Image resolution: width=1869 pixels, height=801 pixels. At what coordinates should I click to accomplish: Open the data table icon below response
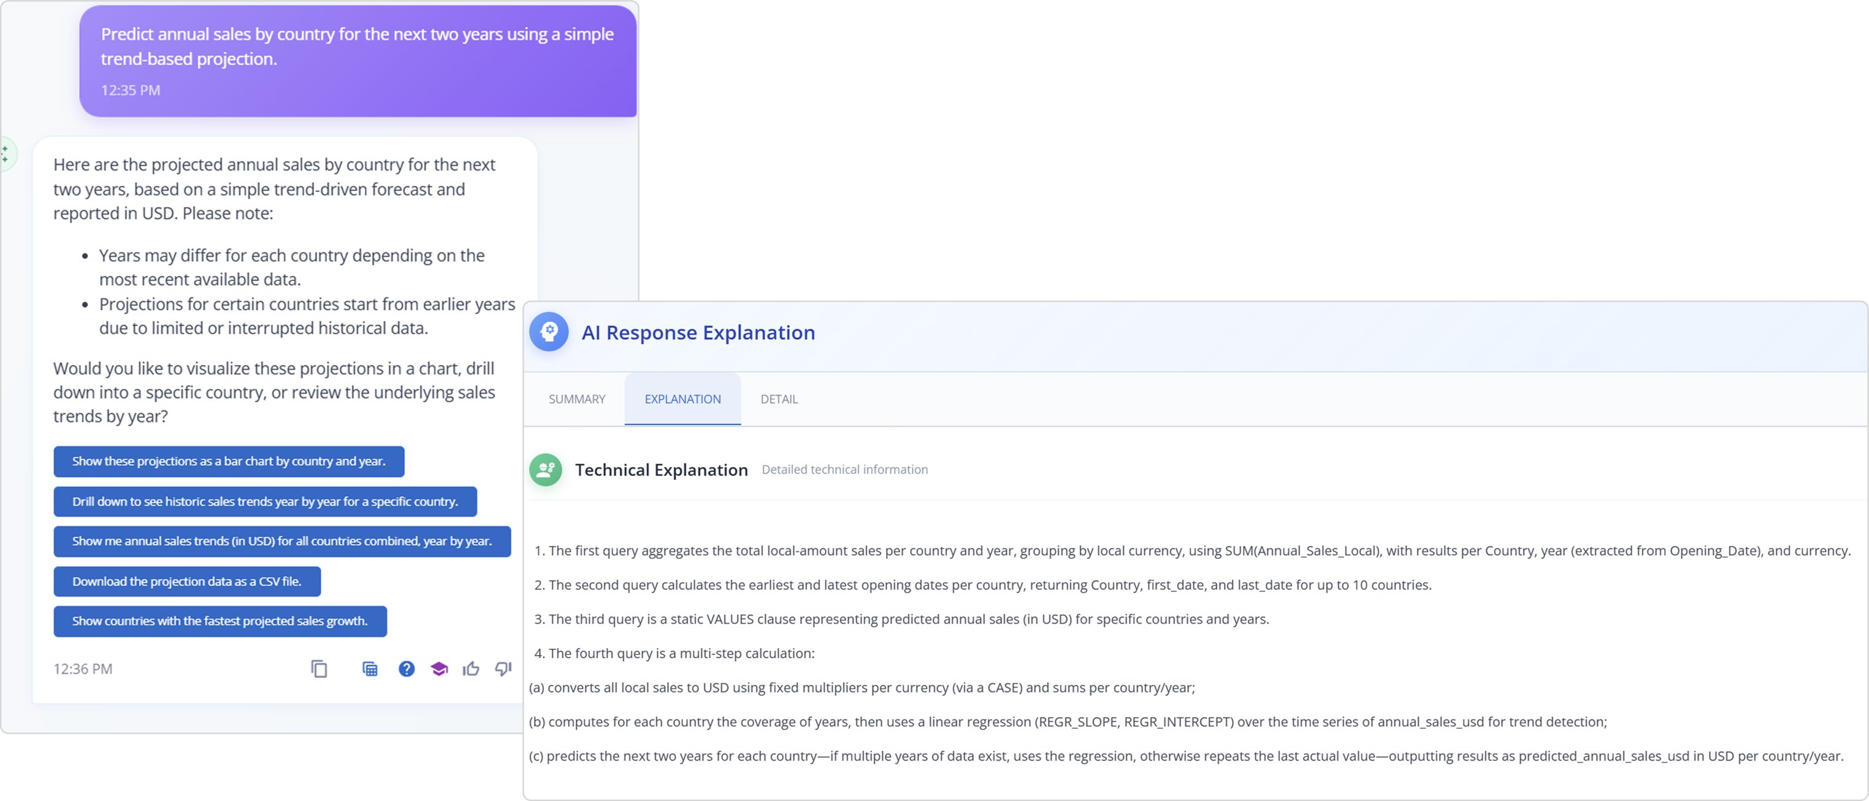click(370, 669)
